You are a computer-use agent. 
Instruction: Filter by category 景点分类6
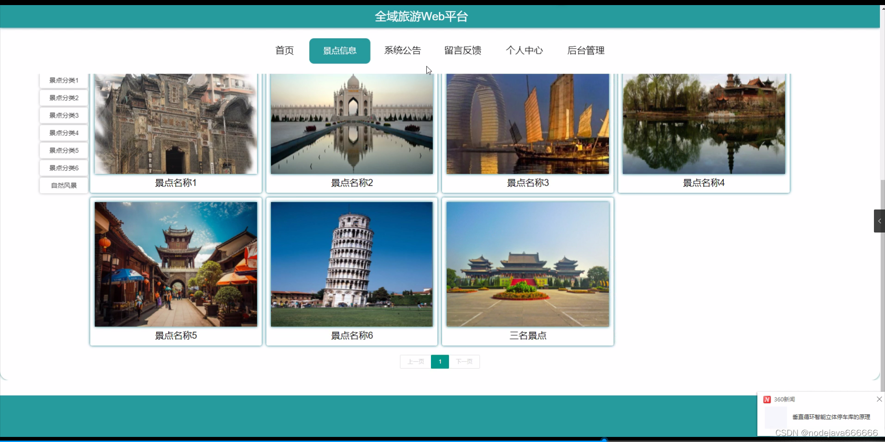[x=64, y=168]
